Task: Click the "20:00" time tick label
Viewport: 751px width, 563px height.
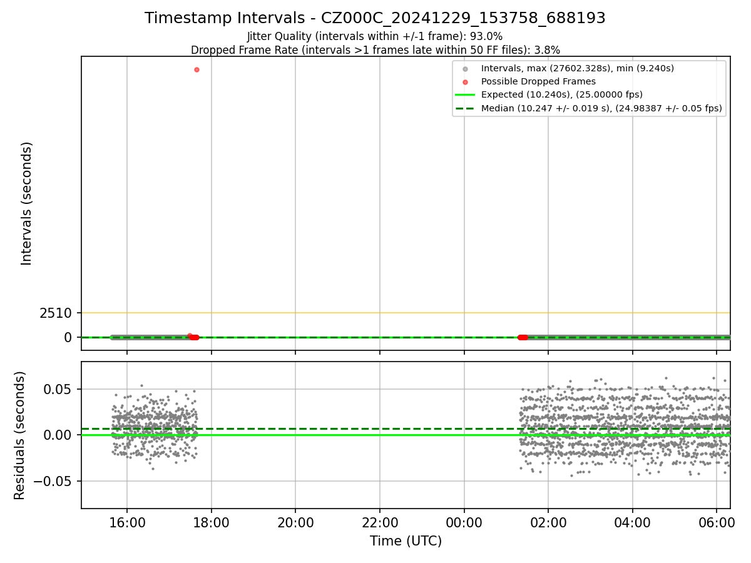Action: (x=295, y=523)
